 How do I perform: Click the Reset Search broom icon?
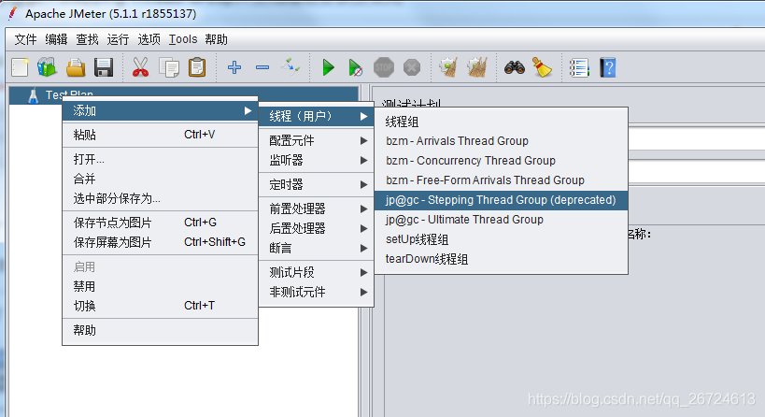tap(542, 67)
